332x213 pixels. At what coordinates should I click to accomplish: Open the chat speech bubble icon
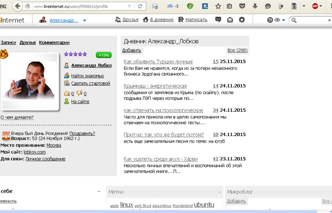(x=218, y=20)
